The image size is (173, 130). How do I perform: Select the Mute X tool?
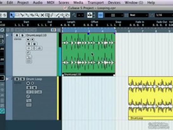click(x=42, y=15)
